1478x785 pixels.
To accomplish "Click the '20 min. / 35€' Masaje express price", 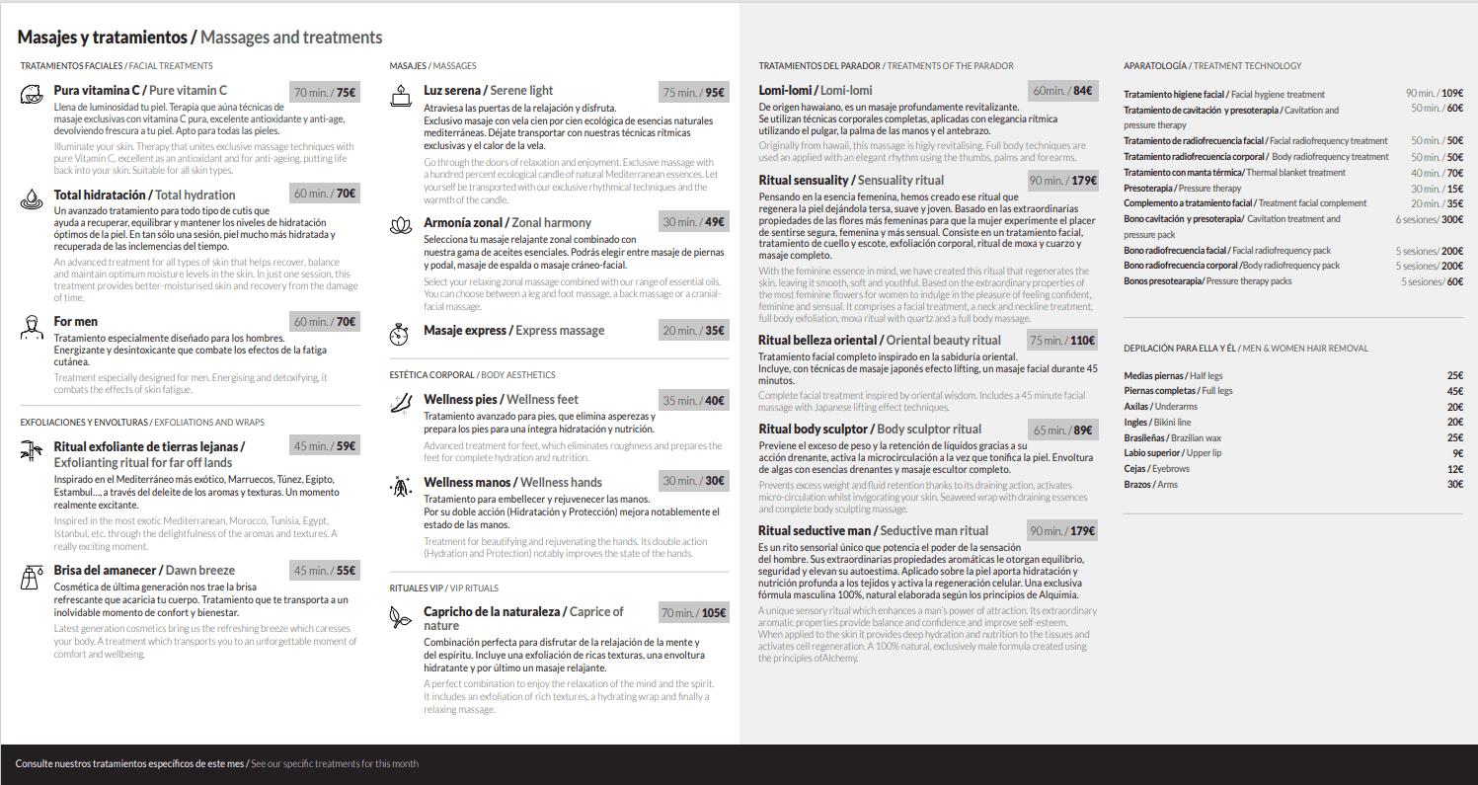I will pyautogui.click(x=694, y=331).
